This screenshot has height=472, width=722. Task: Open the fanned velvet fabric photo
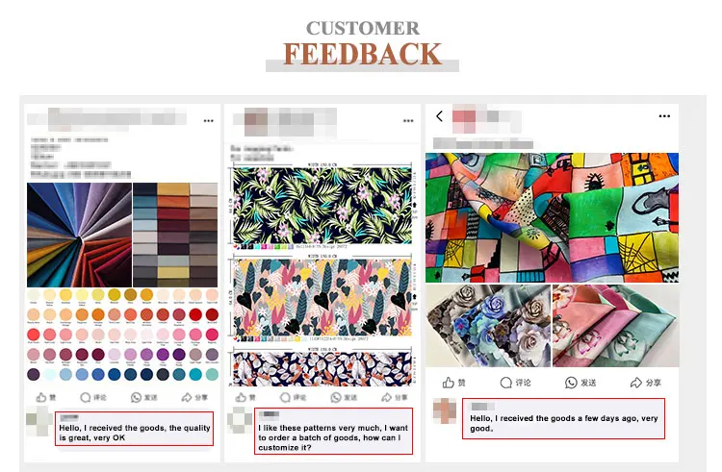click(x=79, y=235)
